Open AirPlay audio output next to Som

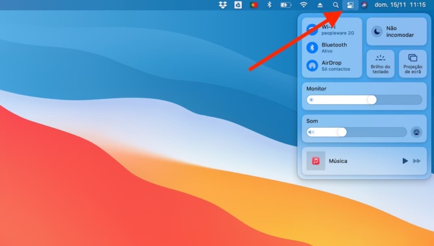tap(416, 132)
